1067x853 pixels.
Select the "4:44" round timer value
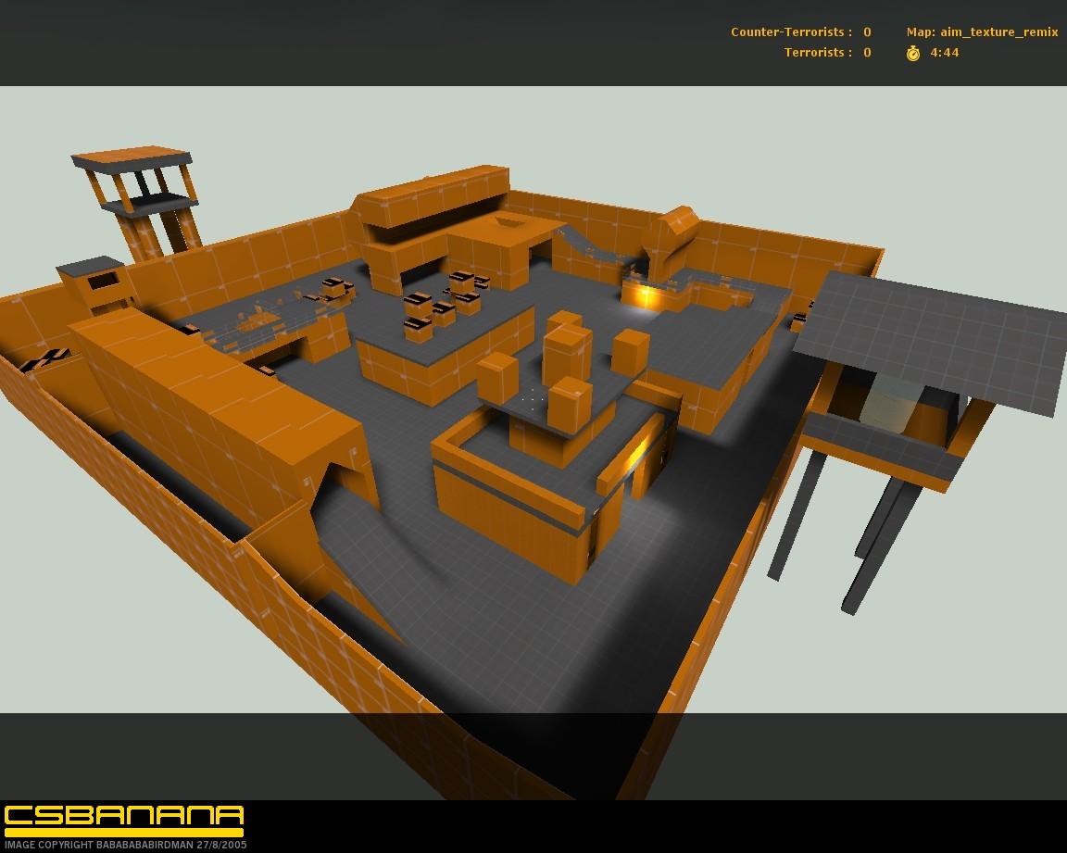coord(945,53)
